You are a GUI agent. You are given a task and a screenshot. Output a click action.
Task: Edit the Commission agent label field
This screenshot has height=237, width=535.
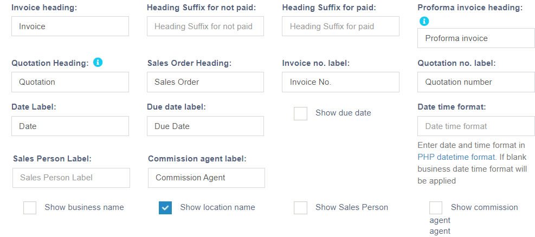pyautogui.click(x=207, y=178)
